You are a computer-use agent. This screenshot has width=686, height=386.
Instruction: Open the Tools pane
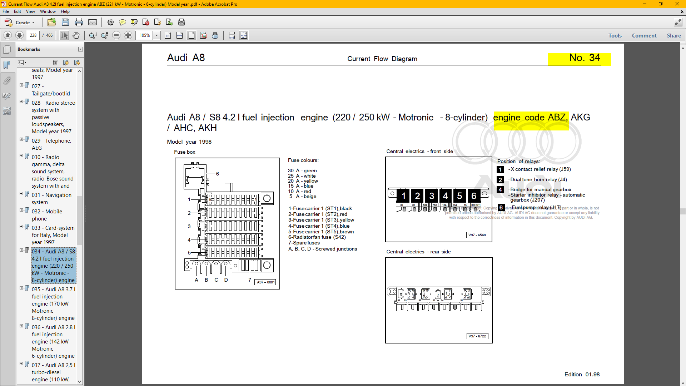pos(615,35)
